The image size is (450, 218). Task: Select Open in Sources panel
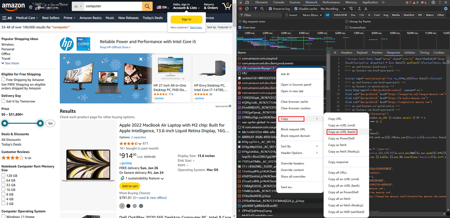click(x=296, y=85)
